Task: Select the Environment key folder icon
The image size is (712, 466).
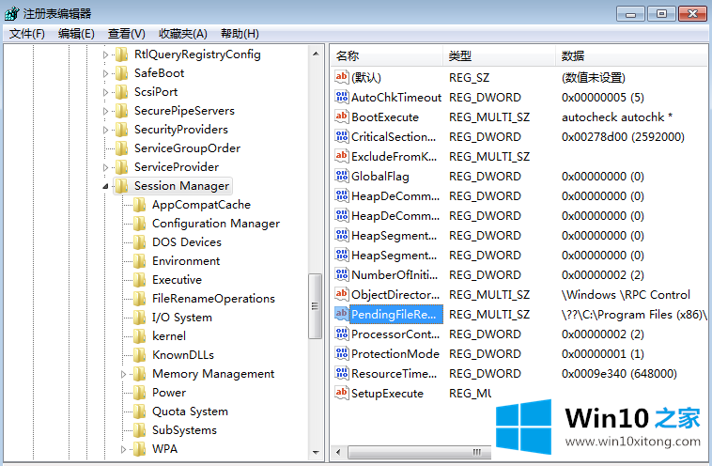Action: coord(140,261)
